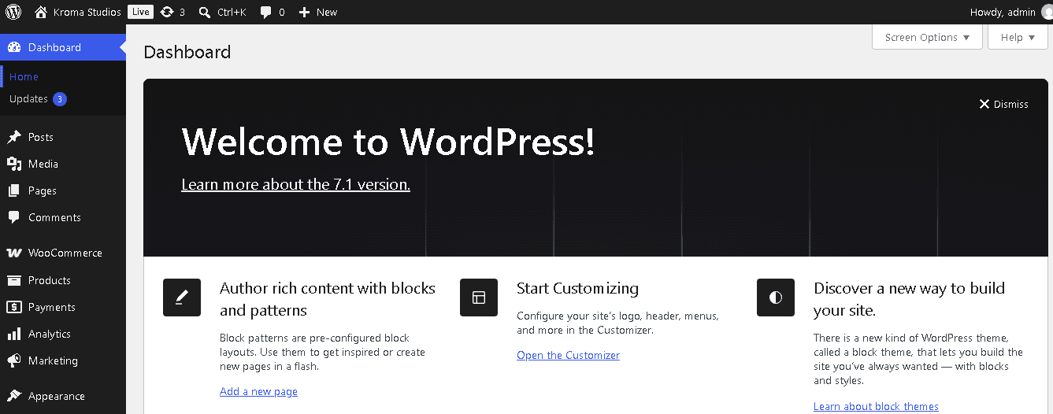Click Learn about block themes link
Viewport: 1053px width, 414px height.
tap(876, 406)
